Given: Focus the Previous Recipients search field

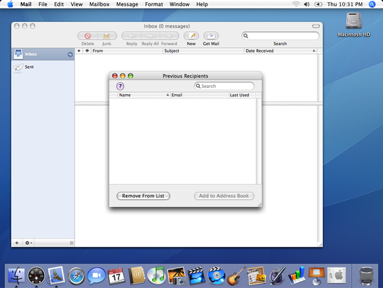Looking at the screenshot, I should point(224,86).
